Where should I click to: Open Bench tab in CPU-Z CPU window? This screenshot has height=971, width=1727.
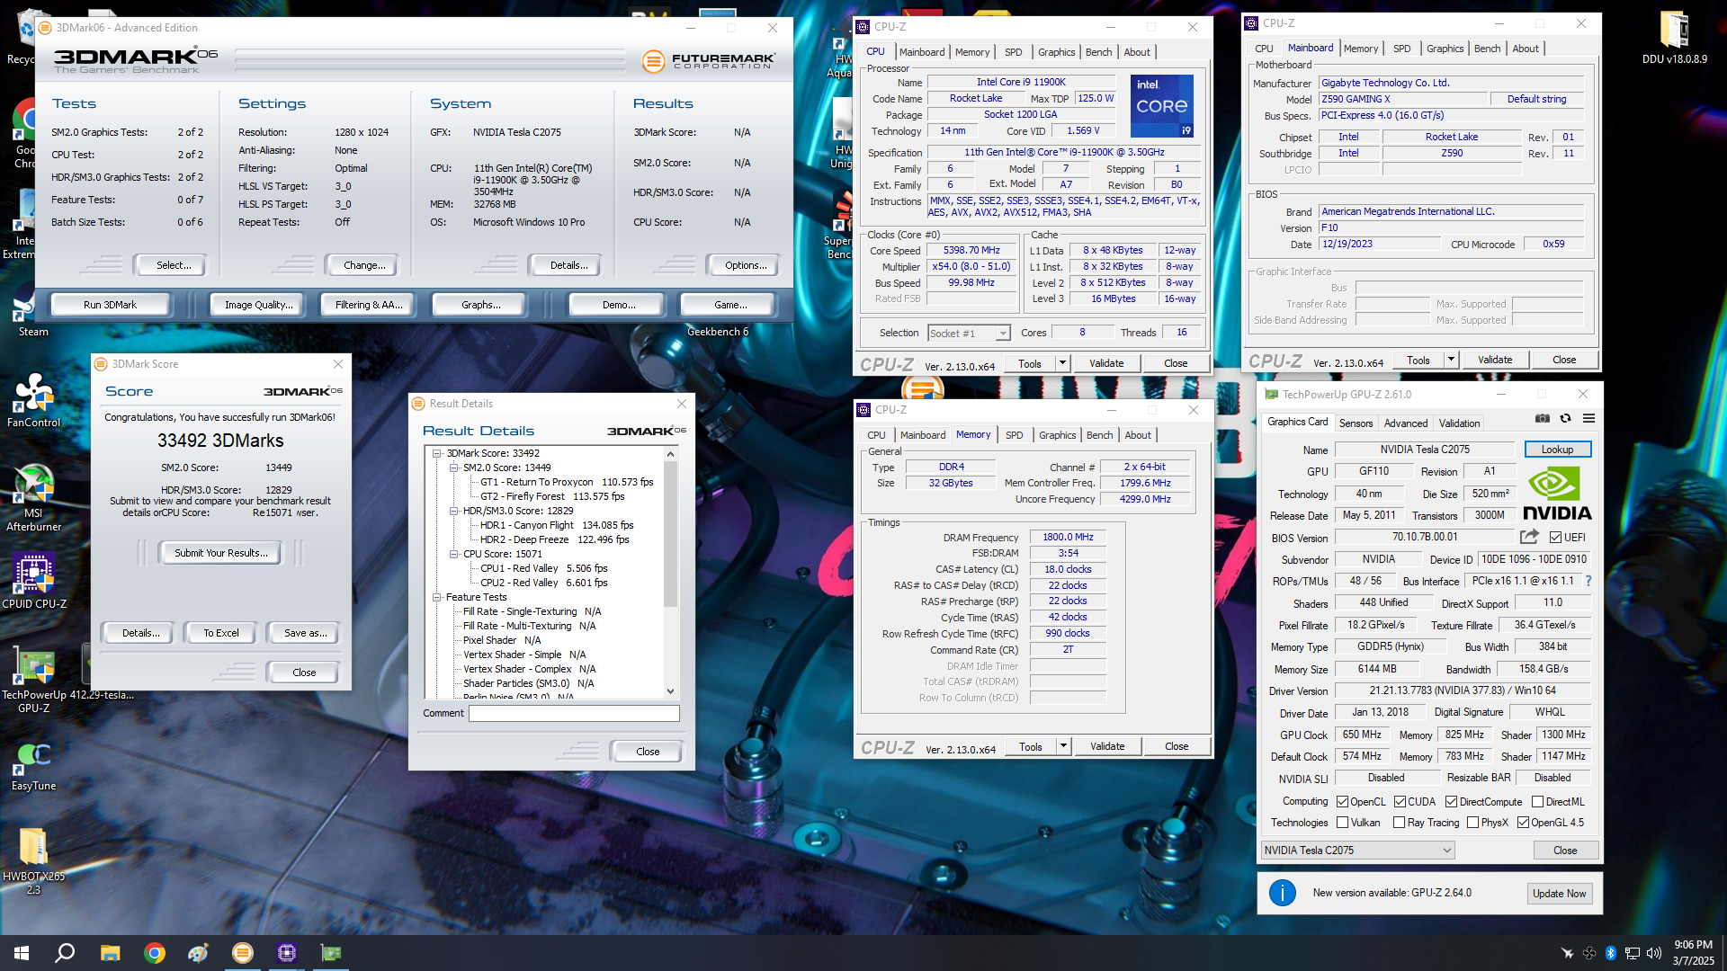(x=1098, y=52)
